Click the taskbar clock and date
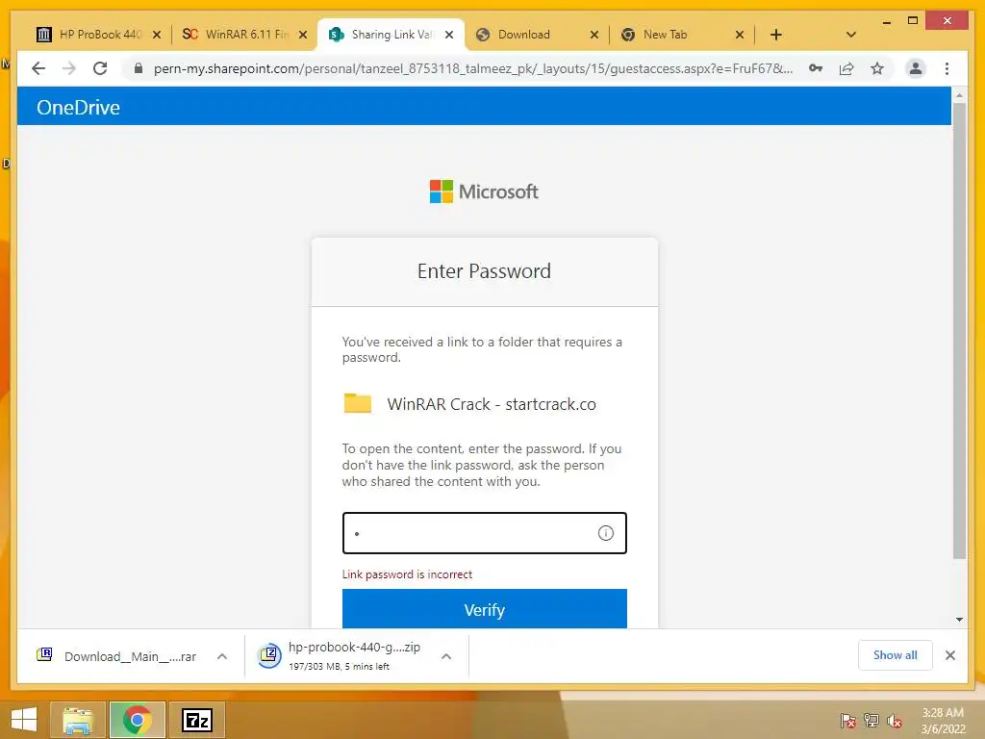 pos(943,720)
